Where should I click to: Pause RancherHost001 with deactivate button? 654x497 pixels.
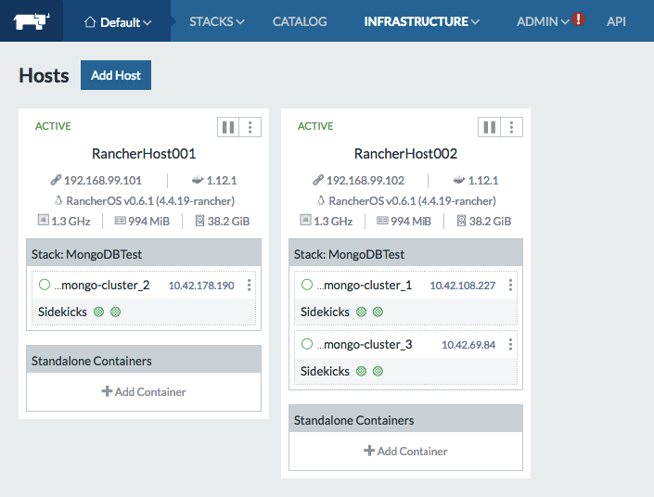(x=228, y=127)
